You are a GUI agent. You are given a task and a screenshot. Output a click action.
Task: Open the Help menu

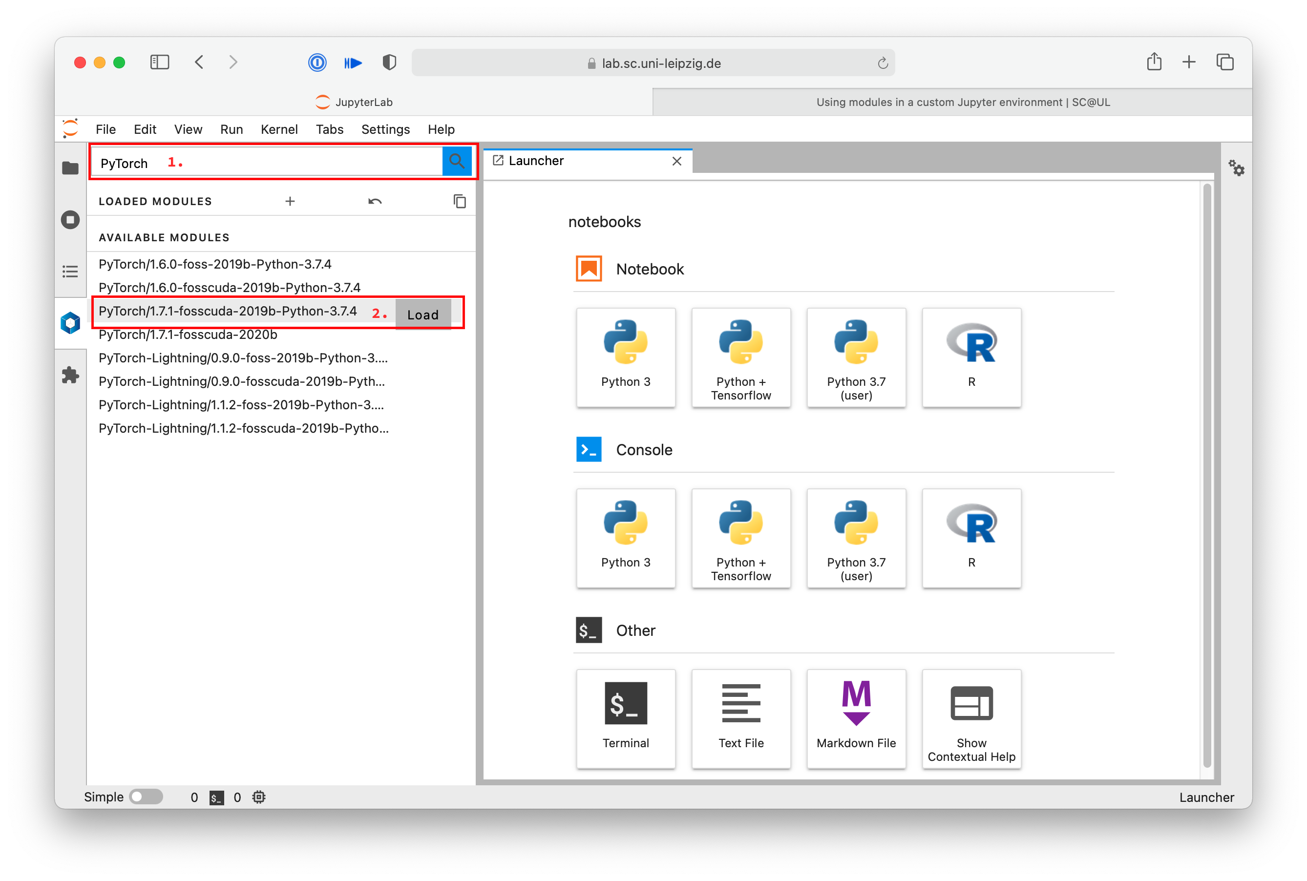(x=441, y=129)
